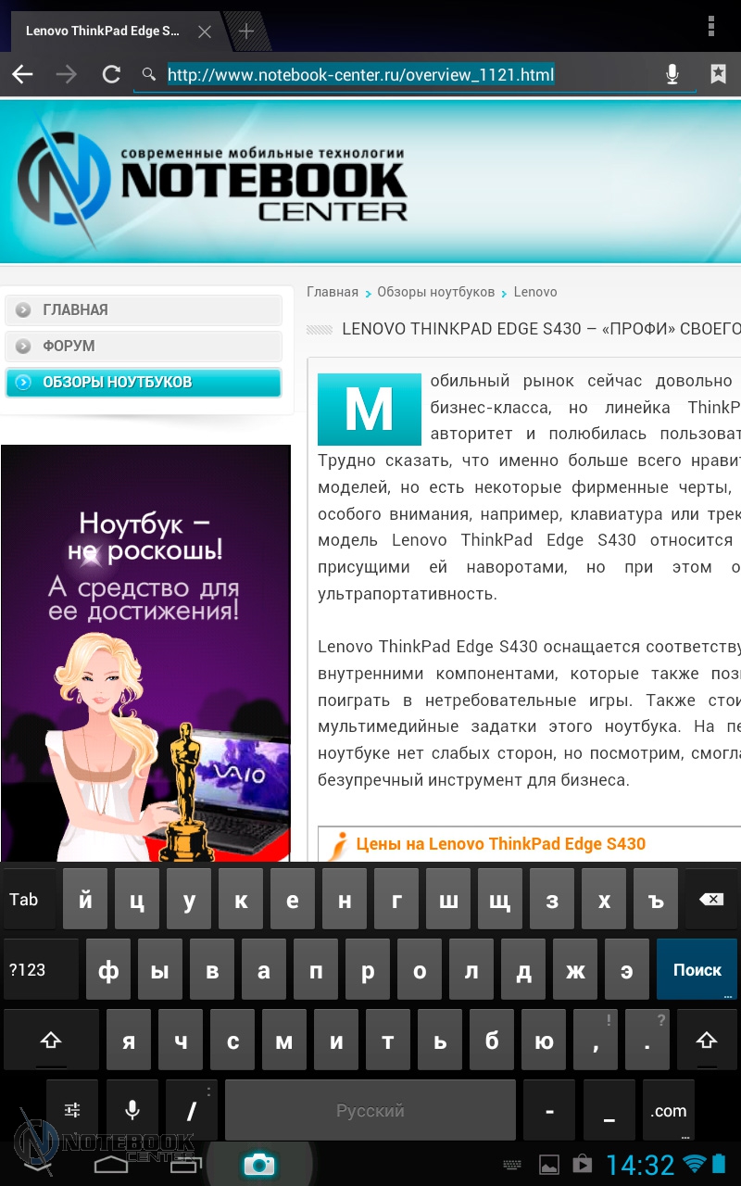This screenshot has width=741, height=1186.
Task: Open ГЛАВНАЯ menu item in sidebar
Action: pyautogui.click(x=144, y=310)
